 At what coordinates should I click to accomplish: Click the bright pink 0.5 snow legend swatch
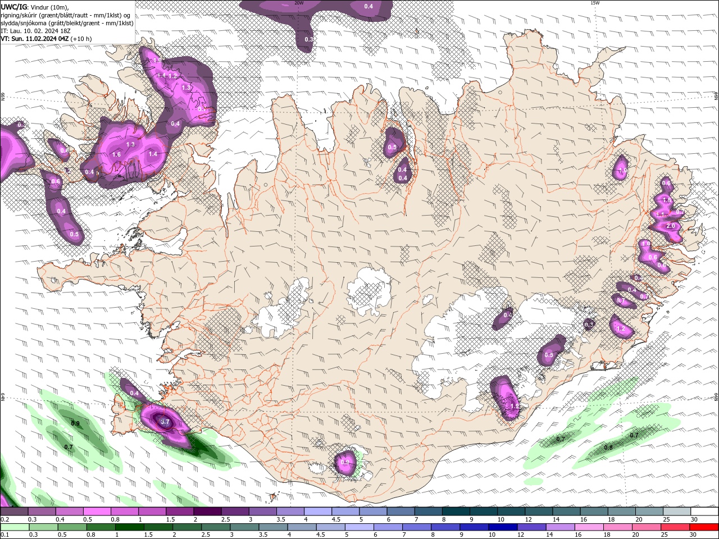pos(97,511)
